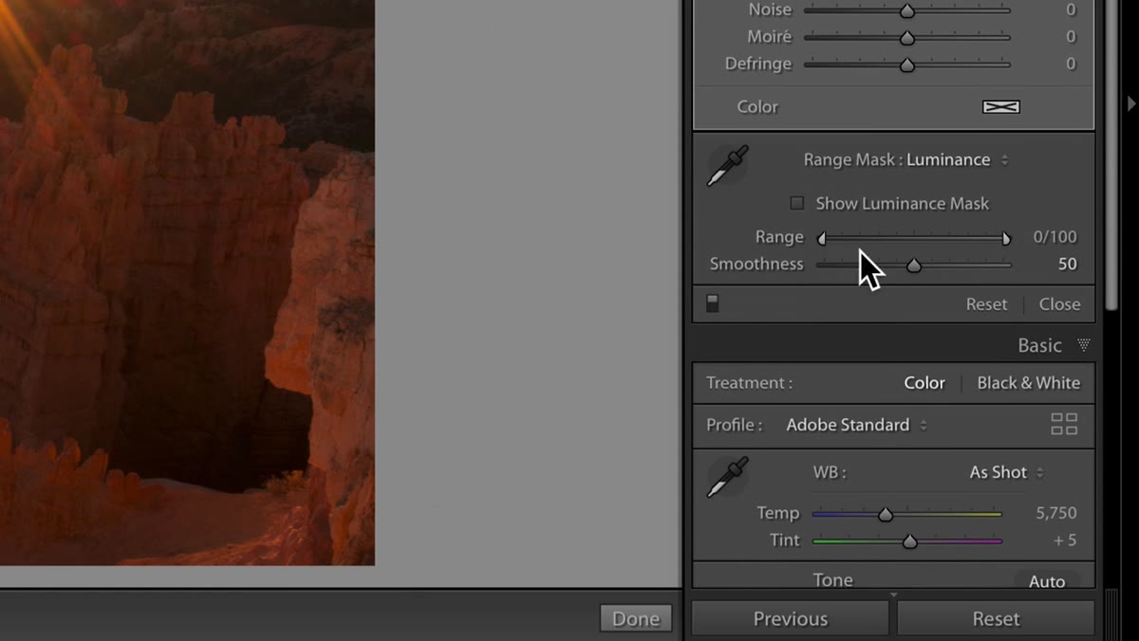Viewport: 1139px width, 641px height.
Task: Click the Treatment label
Action: [x=749, y=383]
